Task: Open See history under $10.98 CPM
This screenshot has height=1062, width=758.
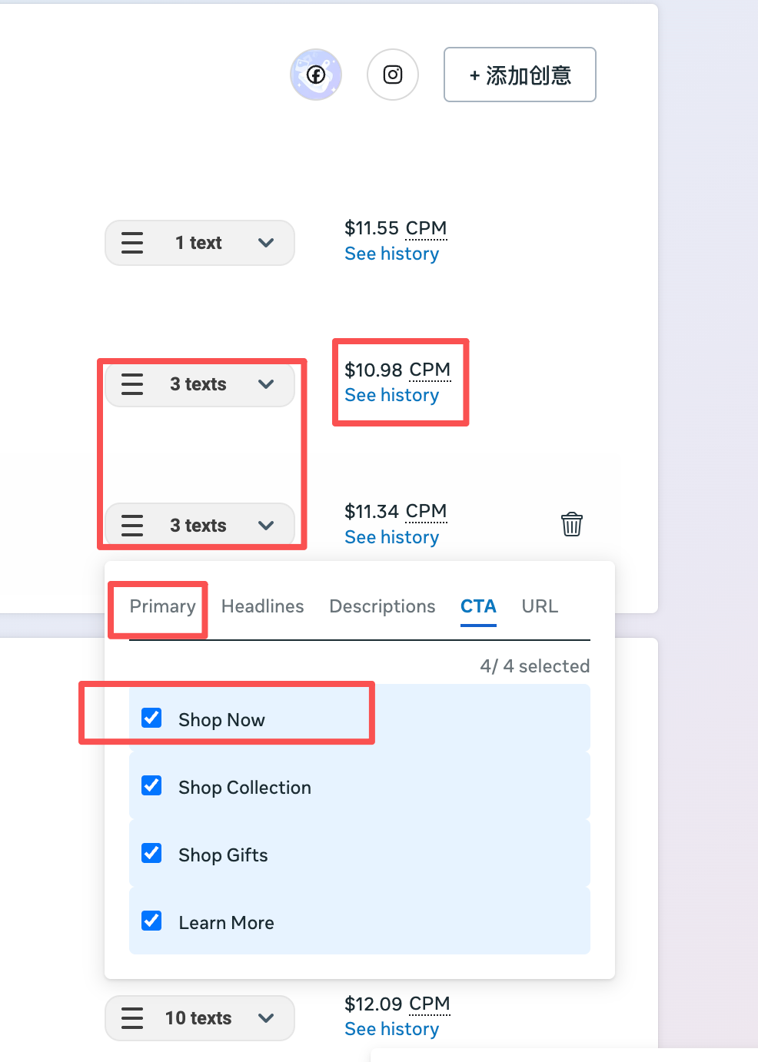Action: coord(391,396)
